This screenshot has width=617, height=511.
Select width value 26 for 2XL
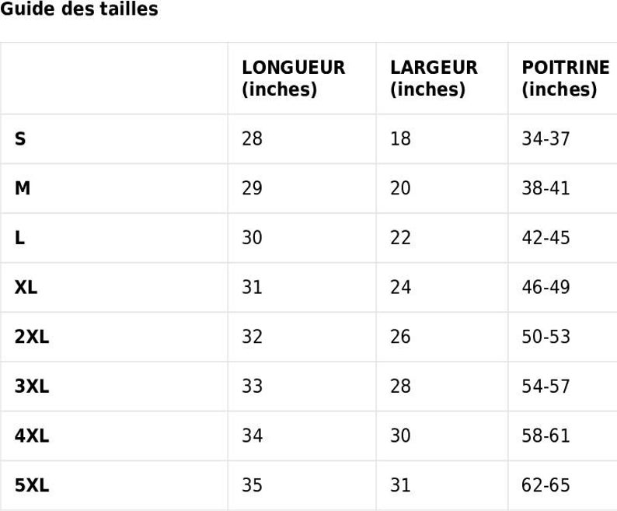point(400,337)
